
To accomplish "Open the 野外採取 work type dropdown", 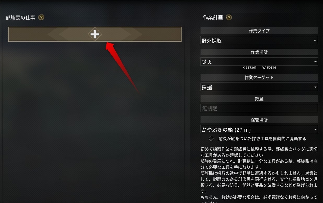I will pyautogui.click(x=259, y=40).
